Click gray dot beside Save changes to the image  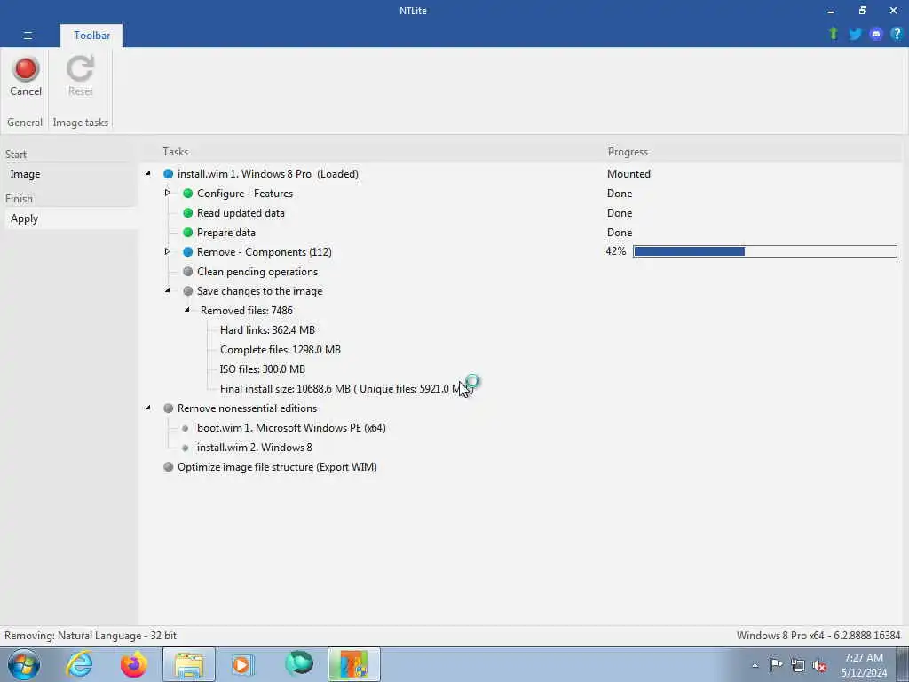[x=188, y=291]
